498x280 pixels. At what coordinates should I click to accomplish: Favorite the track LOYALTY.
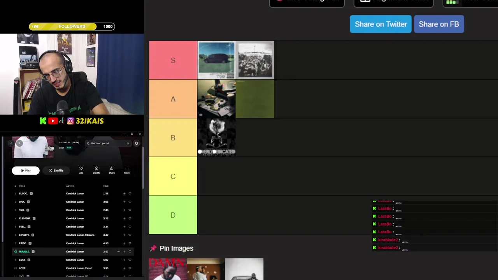click(x=130, y=235)
